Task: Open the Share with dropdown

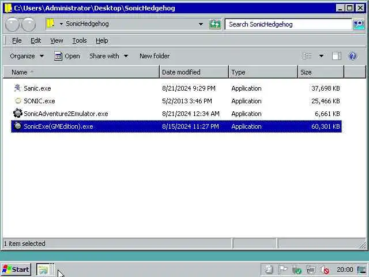Action: pyautogui.click(x=109, y=56)
